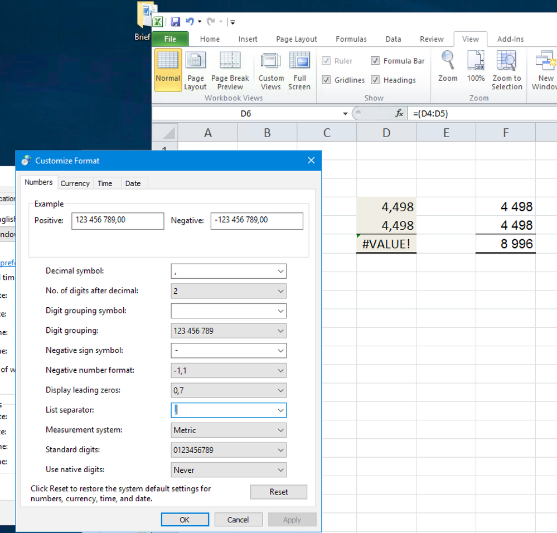This screenshot has height=533, width=557.
Task: Open the Data ribbon tab
Action: pyautogui.click(x=393, y=39)
